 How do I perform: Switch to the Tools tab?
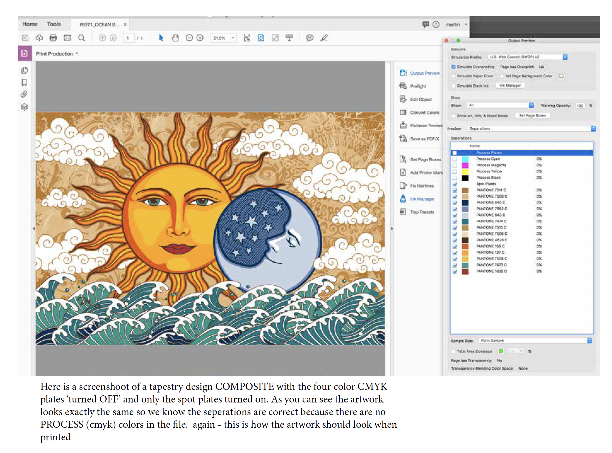coord(54,24)
